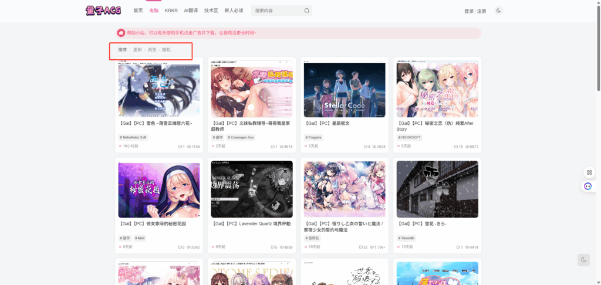Click the # Fragaria tag

coord(314,138)
